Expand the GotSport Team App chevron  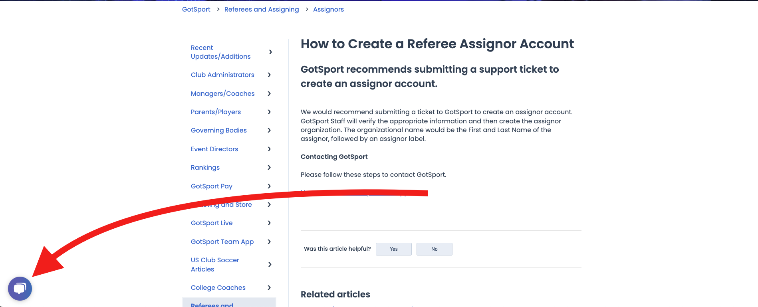[x=269, y=242]
